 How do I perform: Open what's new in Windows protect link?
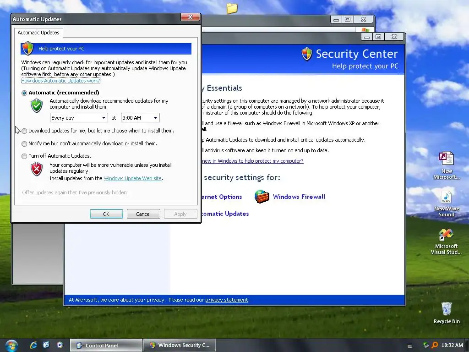click(x=253, y=161)
